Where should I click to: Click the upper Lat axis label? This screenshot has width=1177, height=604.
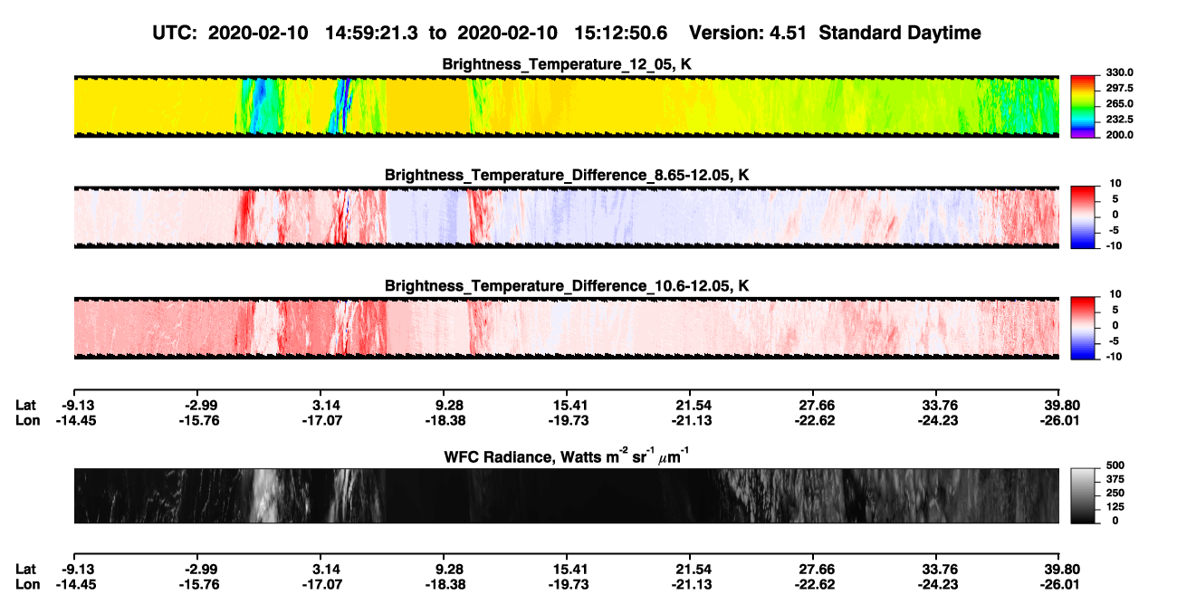[25, 404]
